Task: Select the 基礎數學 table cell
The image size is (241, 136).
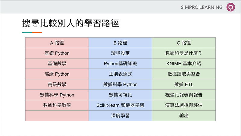Action: pos(57,64)
